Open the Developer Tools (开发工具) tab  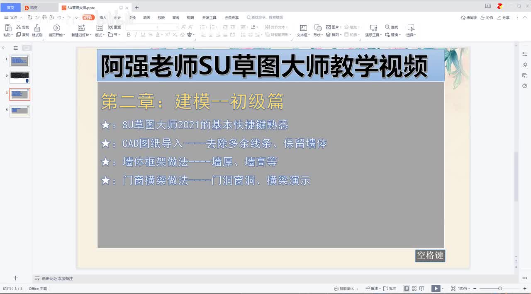click(x=209, y=17)
